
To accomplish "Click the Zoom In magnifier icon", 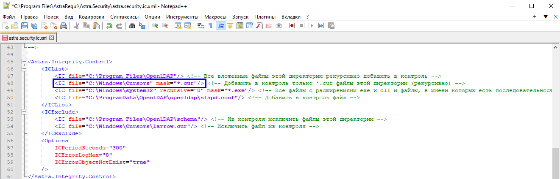I will click(155, 26).
